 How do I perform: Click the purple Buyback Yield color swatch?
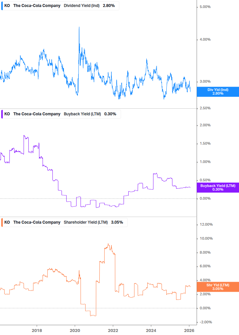pos(2,114)
